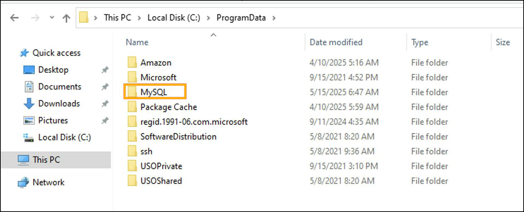Click the Documents pin icon
The image size is (524, 212).
(x=105, y=87)
